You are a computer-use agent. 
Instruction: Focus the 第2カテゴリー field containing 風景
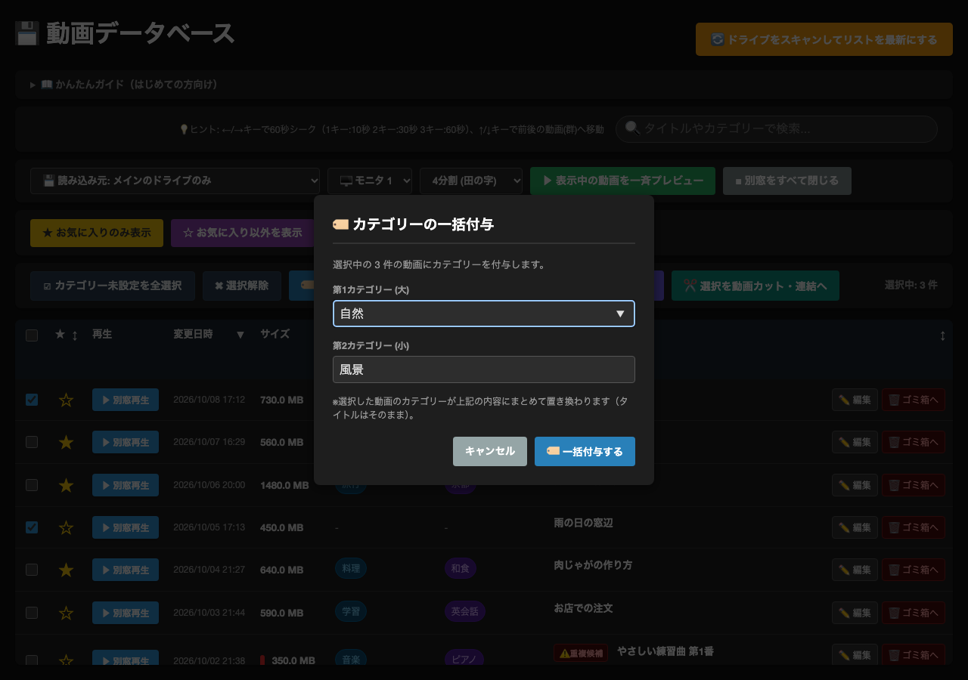pyautogui.click(x=484, y=369)
